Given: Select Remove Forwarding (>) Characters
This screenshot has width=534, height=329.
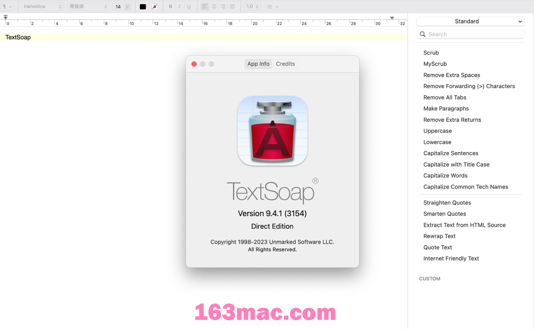Looking at the screenshot, I should click(469, 86).
